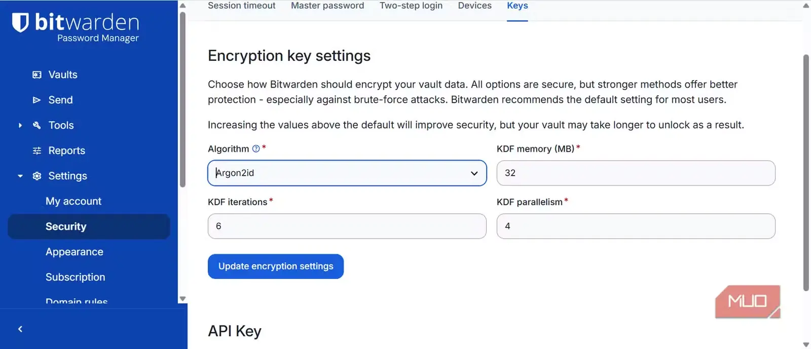Click the KDF memory (MB) field
Viewport: 811px width, 349px height.
pyautogui.click(x=636, y=173)
